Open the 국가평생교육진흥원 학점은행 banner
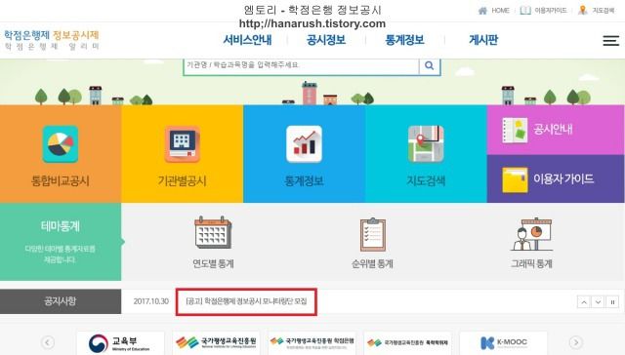 pos(312,342)
